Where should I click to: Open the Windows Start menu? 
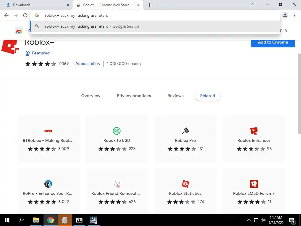[7, 220]
